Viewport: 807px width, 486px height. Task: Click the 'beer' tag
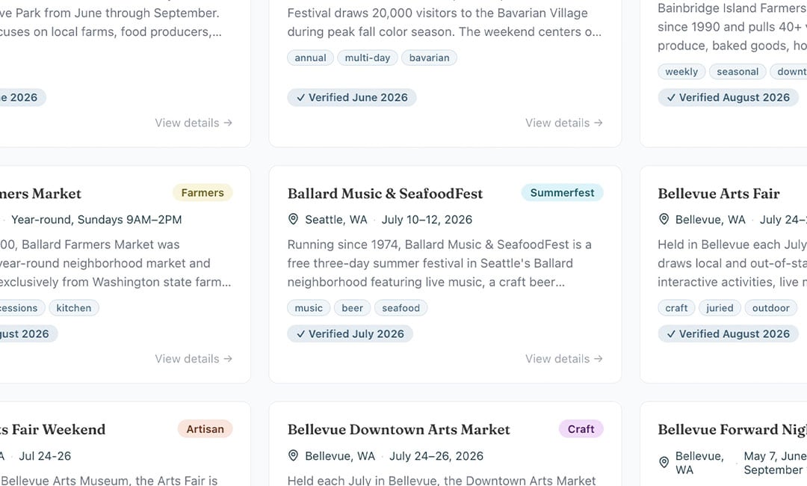[353, 308]
